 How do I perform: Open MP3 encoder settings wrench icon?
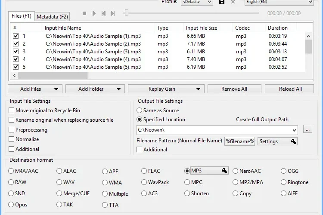(224, 171)
